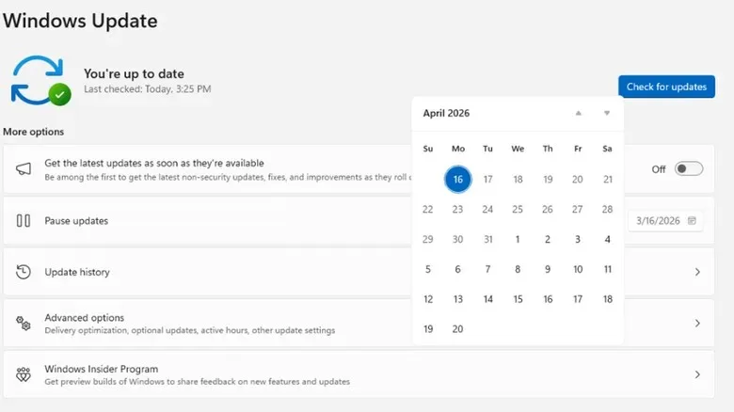Click the April 2026 calendar header
The width and height of the screenshot is (734, 412).
point(446,113)
